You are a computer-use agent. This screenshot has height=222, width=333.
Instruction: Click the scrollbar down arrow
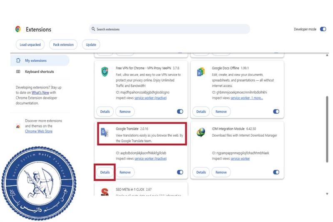[327, 194]
